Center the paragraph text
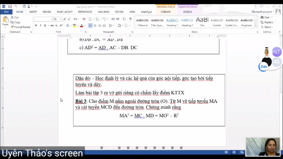 pyautogui.click(x=95, y=25)
